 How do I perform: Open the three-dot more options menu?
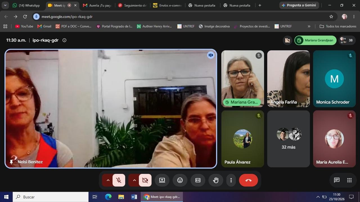coord(231,180)
